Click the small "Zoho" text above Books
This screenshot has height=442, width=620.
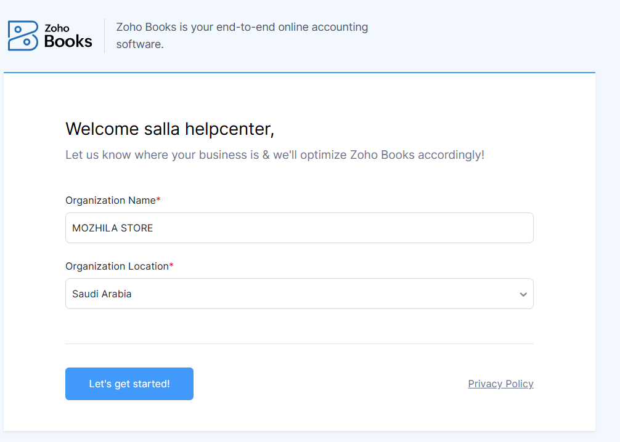click(x=57, y=28)
